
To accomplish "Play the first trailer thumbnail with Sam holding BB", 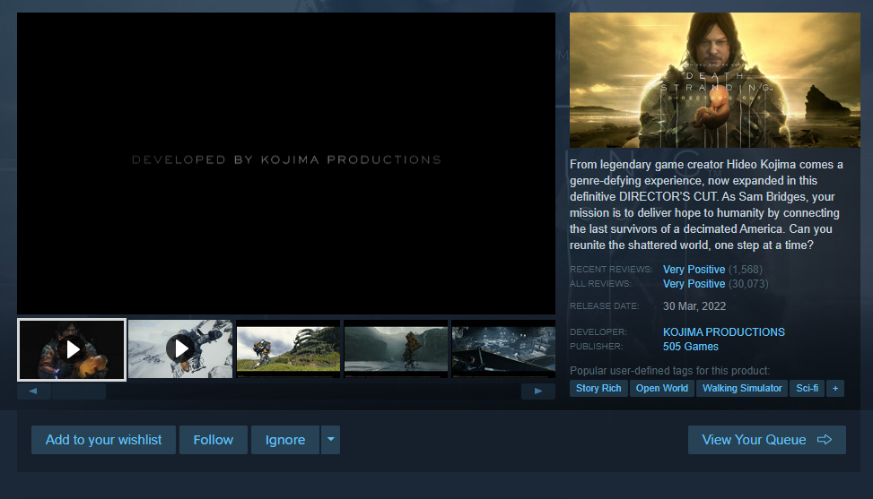I will (x=72, y=349).
